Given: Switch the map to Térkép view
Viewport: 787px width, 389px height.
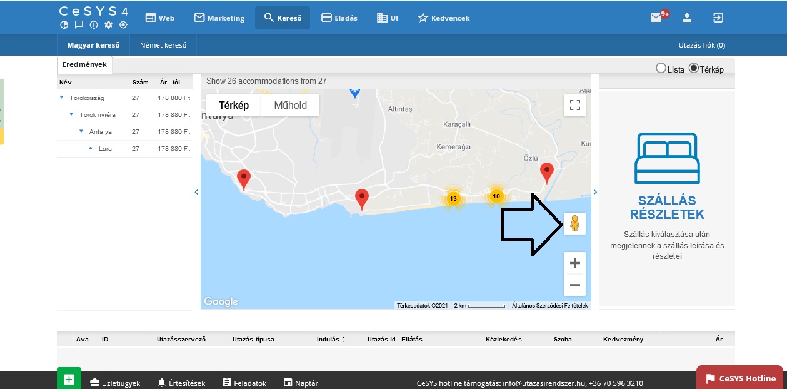Looking at the screenshot, I should pos(234,105).
